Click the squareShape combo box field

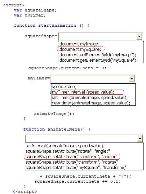pyautogui.click(x=100, y=37)
